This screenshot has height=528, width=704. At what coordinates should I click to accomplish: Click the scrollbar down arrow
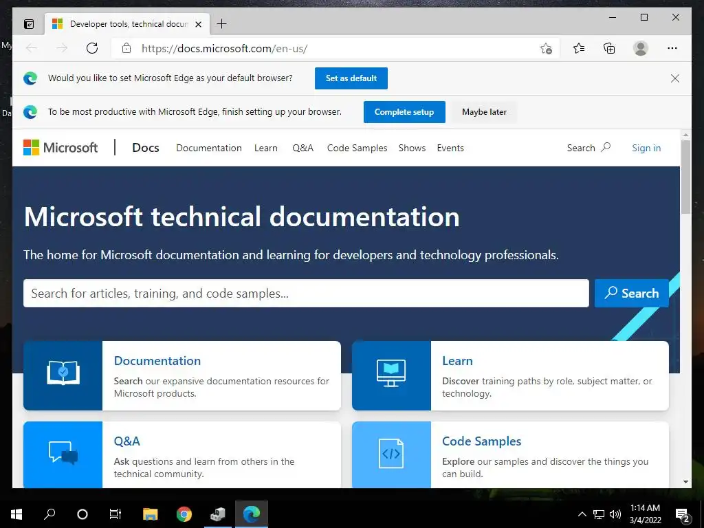pos(685,482)
